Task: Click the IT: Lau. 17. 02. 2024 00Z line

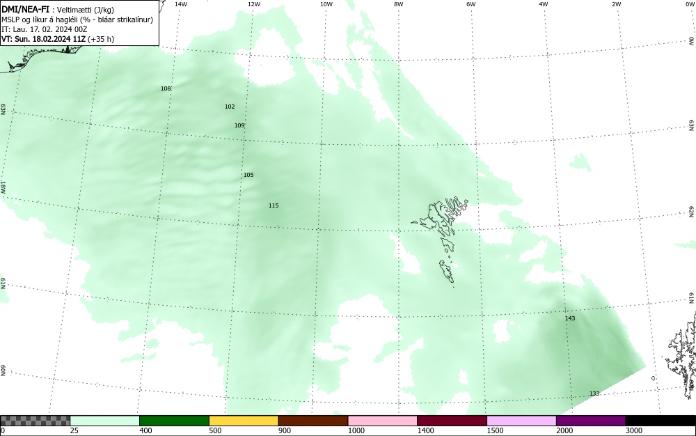Action: click(45, 29)
